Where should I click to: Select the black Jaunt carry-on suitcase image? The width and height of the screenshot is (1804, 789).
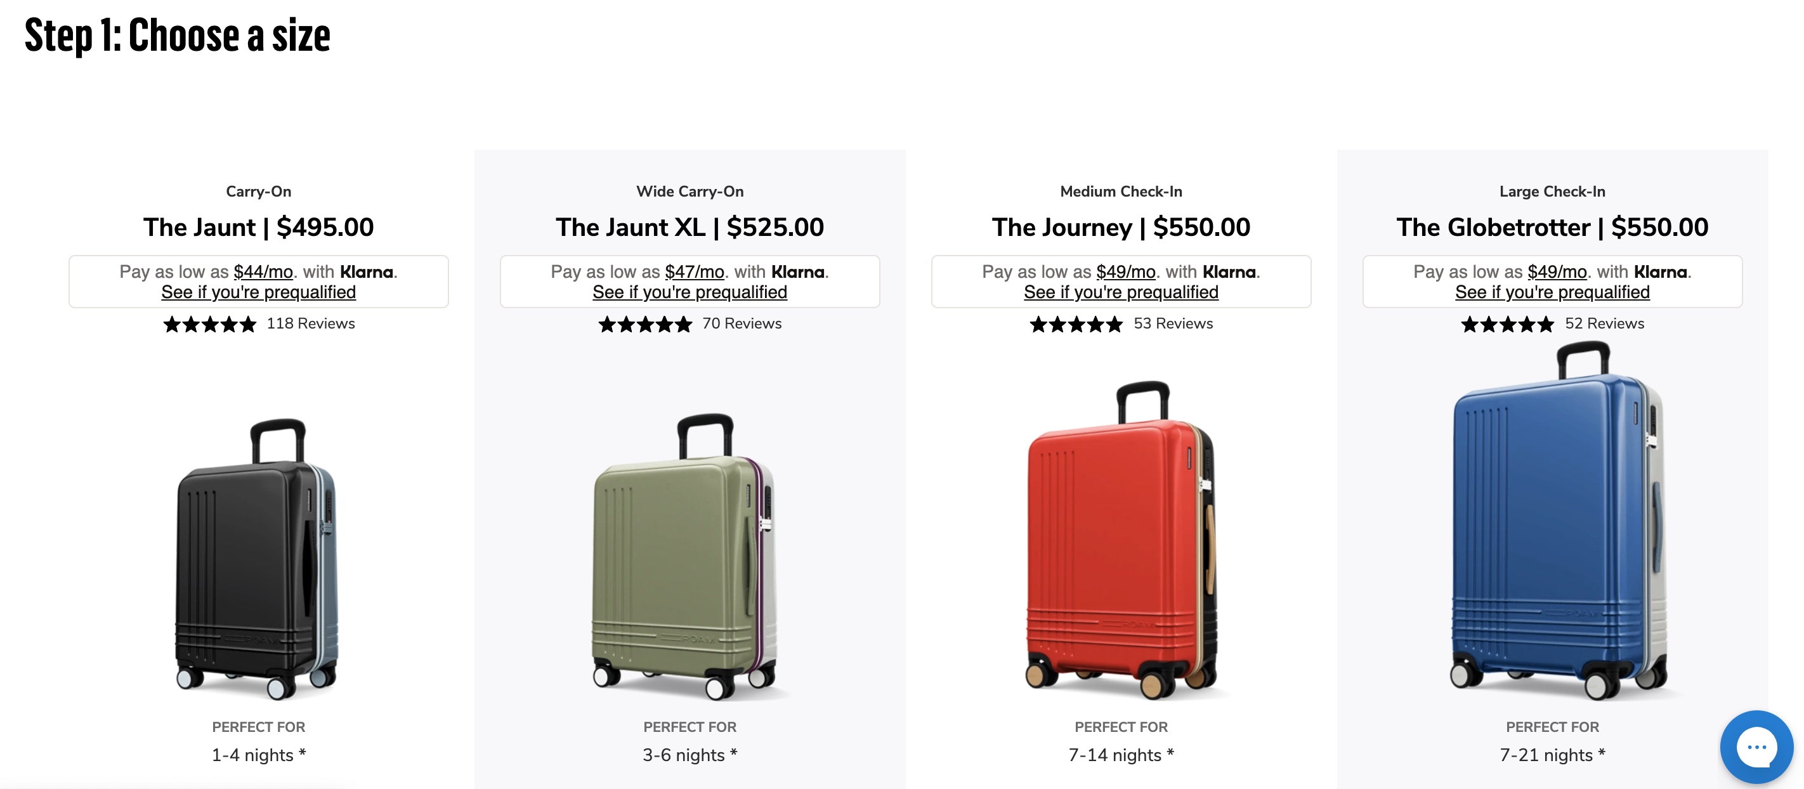[258, 557]
